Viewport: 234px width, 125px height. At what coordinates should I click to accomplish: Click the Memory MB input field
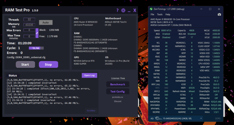point(29,25)
